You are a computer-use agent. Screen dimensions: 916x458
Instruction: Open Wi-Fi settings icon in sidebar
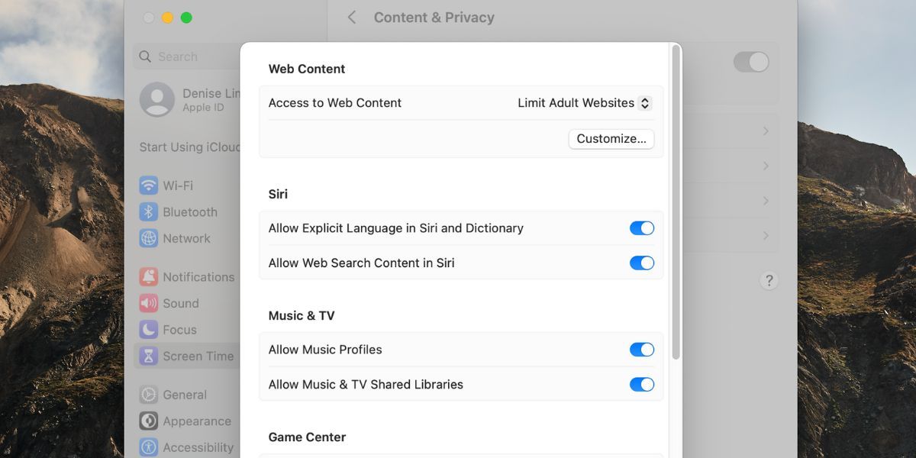click(149, 185)
